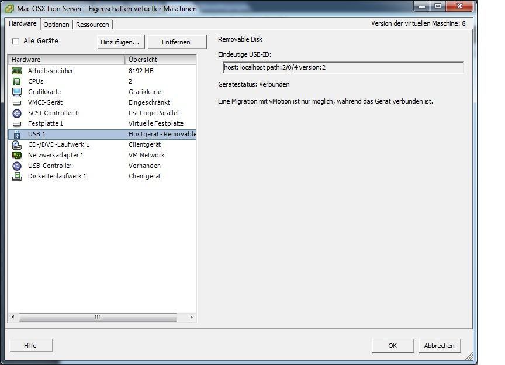This screenshot has width=505, height=365.
Task: Close the Eigenschaften window
Action: click(459, 6)
